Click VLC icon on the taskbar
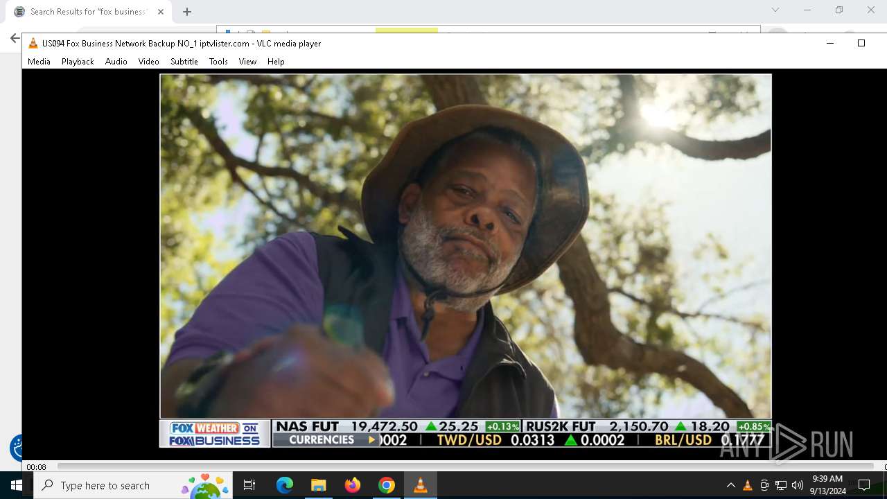 point(420,485)
